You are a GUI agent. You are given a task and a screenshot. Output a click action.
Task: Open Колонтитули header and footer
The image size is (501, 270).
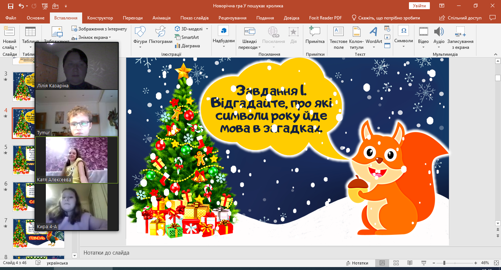pyautogui.click(x=356, y=38)
